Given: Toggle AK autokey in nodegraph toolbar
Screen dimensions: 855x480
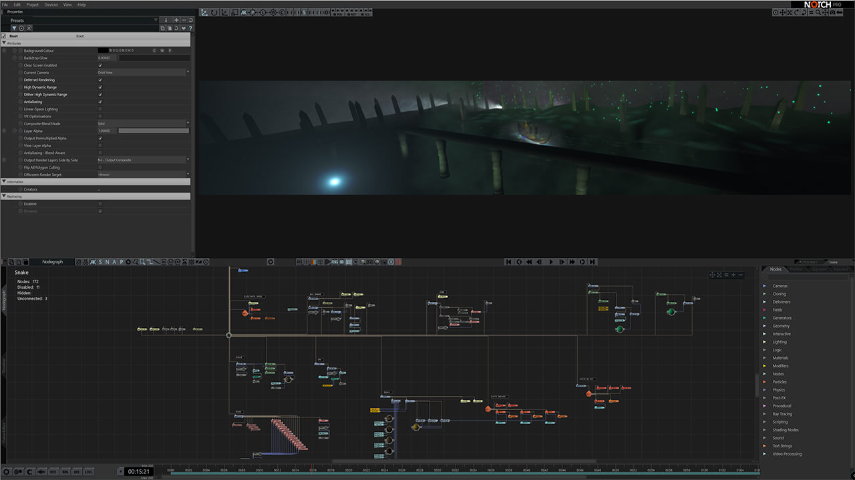Looking at the screenshot, I should coord(93,261).
